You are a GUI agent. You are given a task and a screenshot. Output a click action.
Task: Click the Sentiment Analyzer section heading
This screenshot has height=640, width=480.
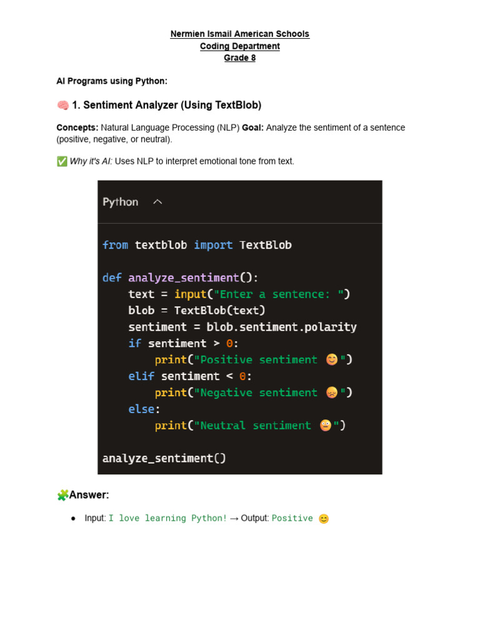(166, 105)
